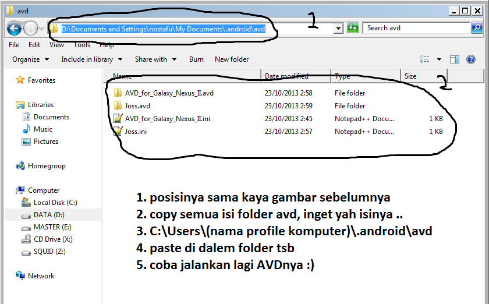Click the DATA (D:) drive icon
This screenshot has width=489, height=304.
click(26, 215)
